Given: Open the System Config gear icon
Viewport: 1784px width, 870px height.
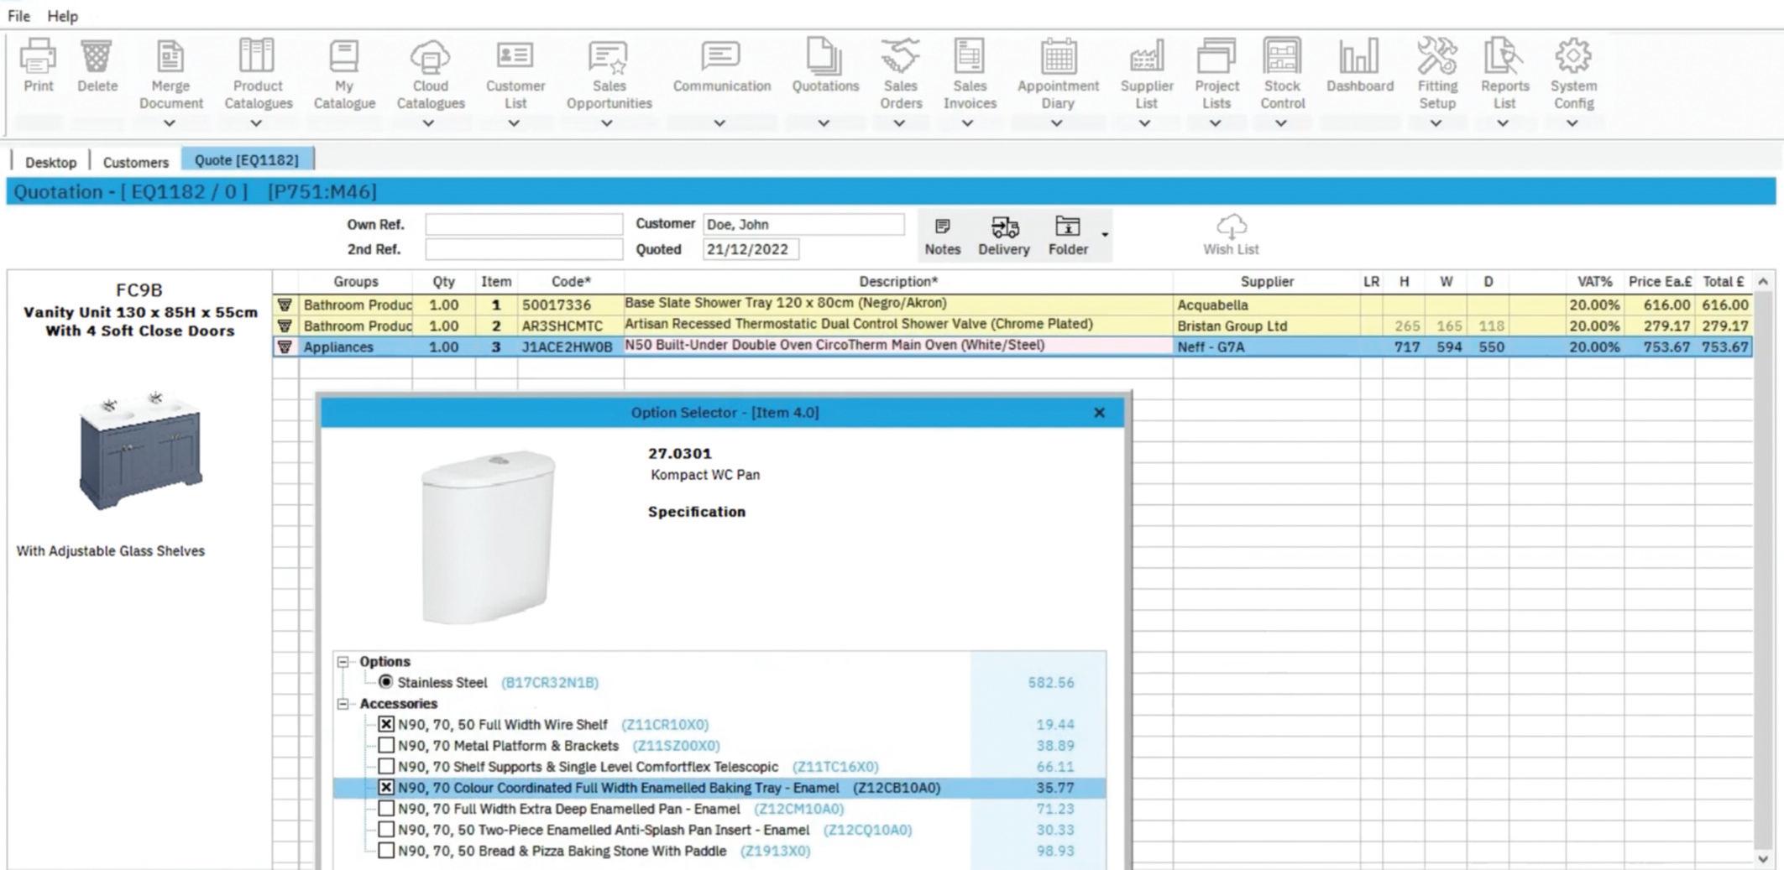Looking at the screenshot, I should [x=1572, y=55].
